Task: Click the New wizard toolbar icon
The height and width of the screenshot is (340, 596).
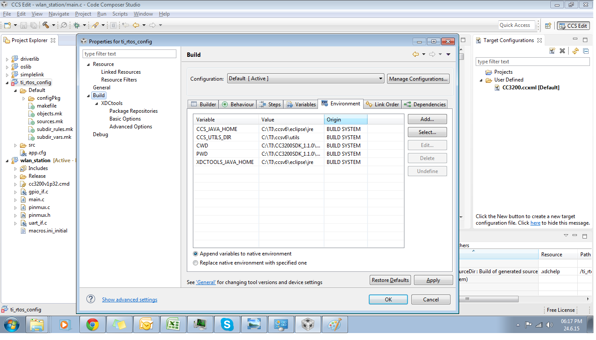Action: tap(7, 26)
